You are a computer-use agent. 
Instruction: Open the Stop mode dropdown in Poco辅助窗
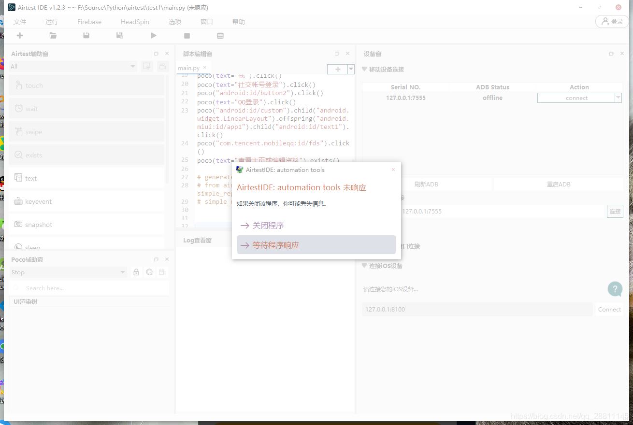(68, 272)
